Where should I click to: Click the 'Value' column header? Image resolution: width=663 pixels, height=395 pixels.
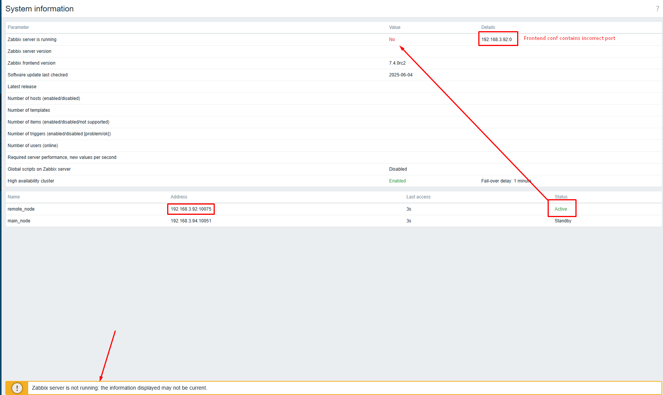click(395, 27)
